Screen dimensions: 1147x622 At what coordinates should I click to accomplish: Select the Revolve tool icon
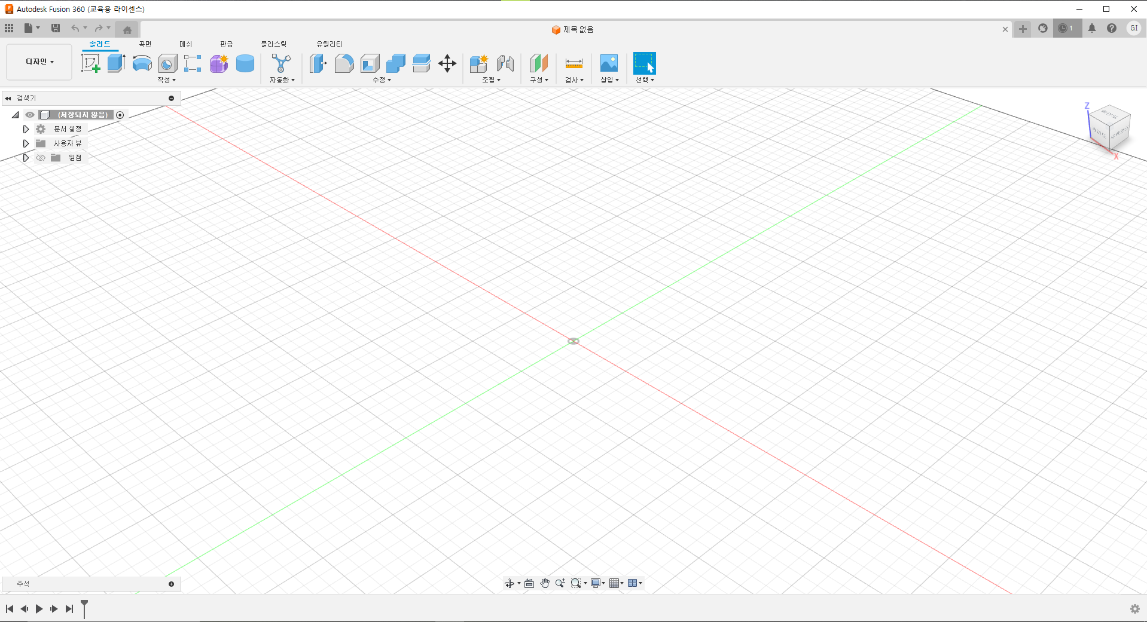point(142,63)
